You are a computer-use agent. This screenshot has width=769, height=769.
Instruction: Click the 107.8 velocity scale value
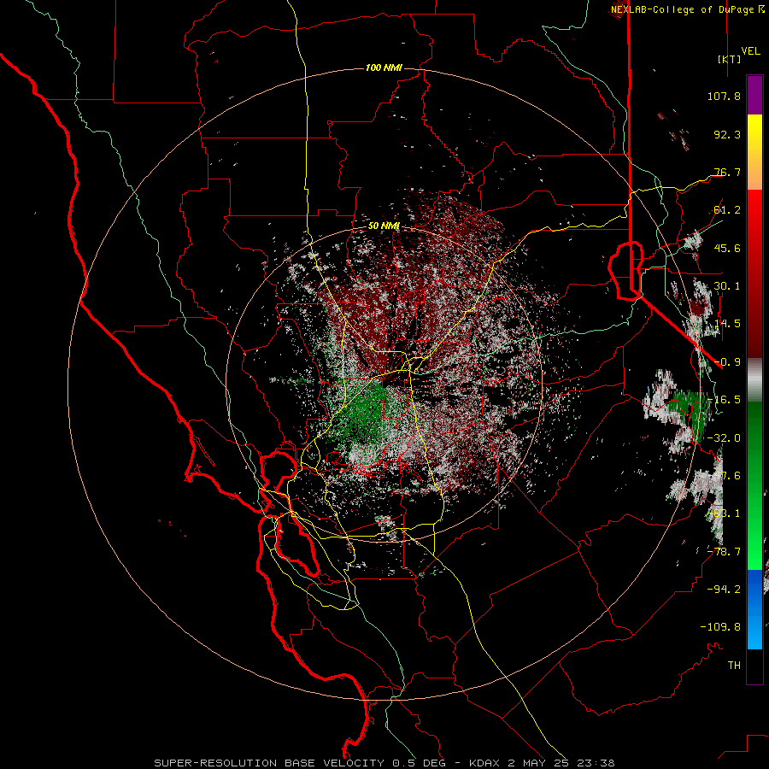[724, 96]
